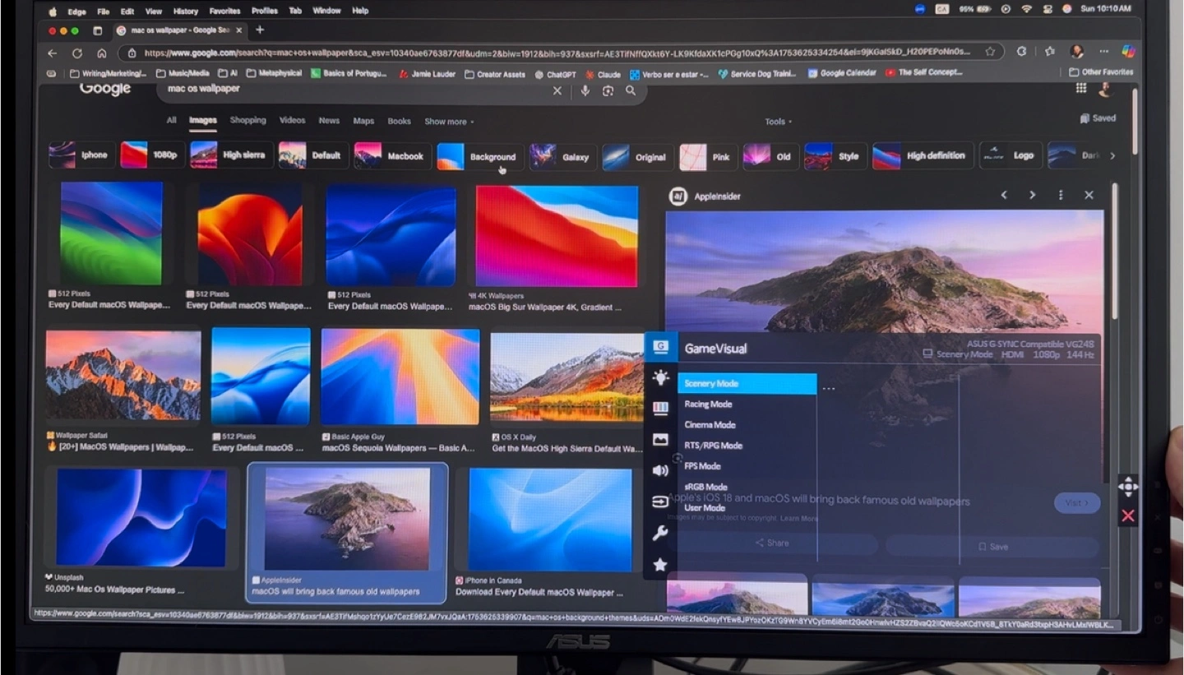The image size is (1184, 675).
Task: Open Music/Media favorites folder
Action: tap(183, 73)
